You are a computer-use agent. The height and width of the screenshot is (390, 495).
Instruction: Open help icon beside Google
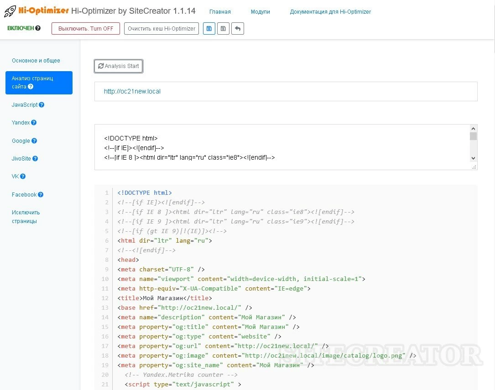[x=34, y=141]
